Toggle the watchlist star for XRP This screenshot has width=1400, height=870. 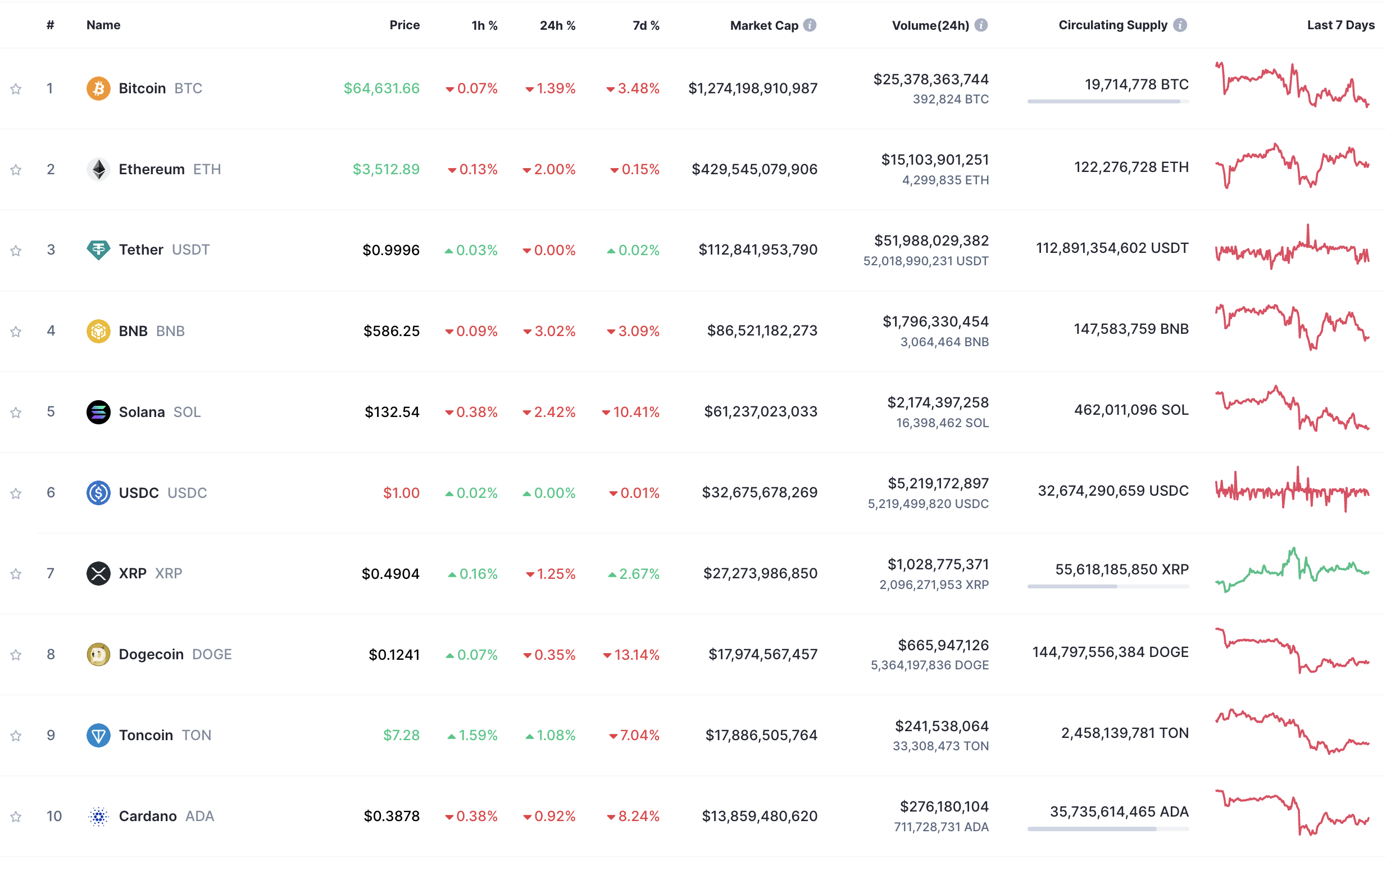pos(16,574)
